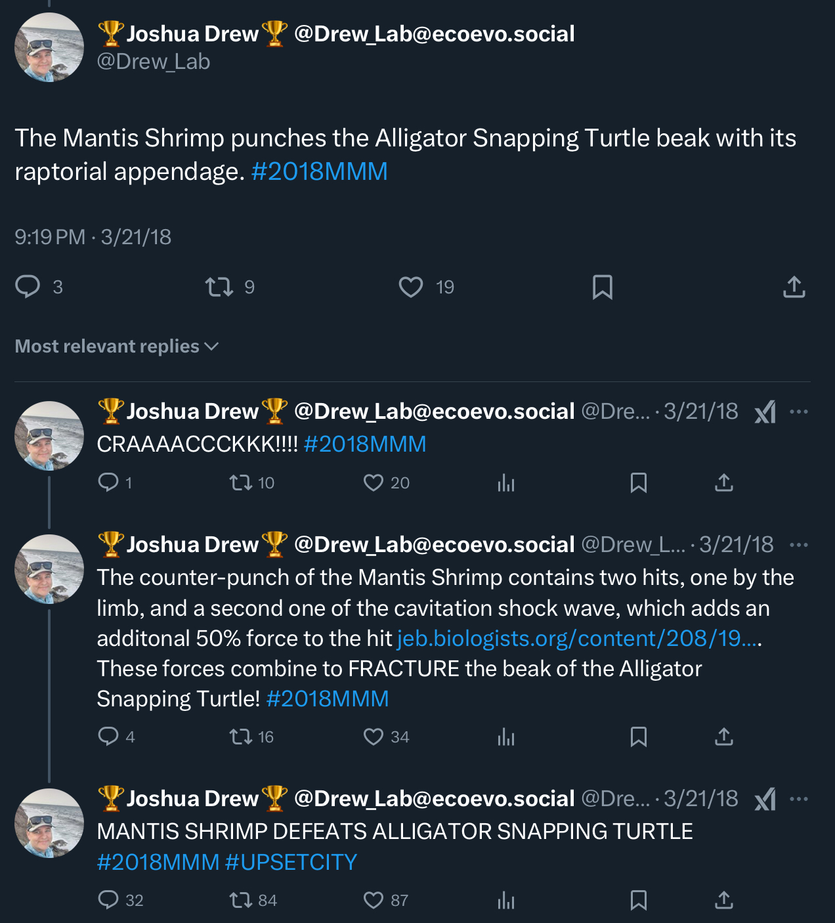Share the main post

point(794,287)
